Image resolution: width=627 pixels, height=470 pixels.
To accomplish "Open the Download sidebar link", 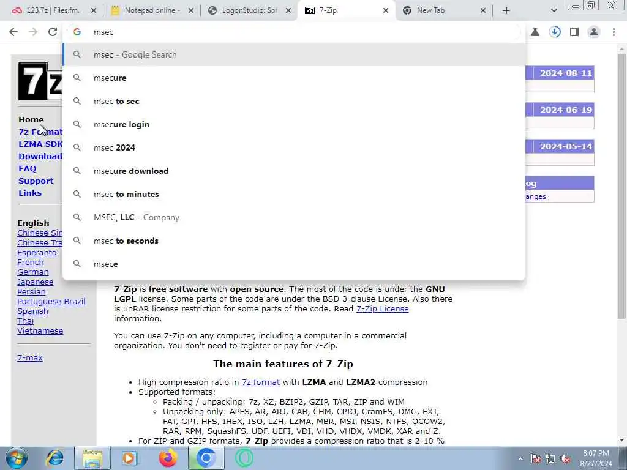I will pyautogui.click(x=40, y=156).
